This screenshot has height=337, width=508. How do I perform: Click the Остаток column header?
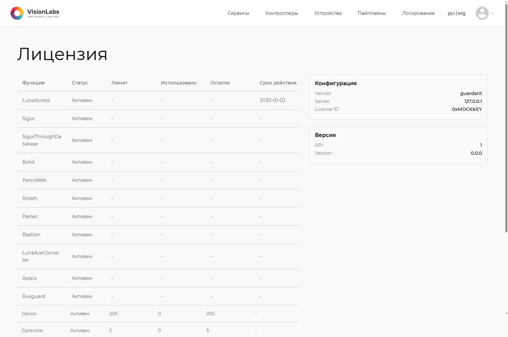click(220, 83)
